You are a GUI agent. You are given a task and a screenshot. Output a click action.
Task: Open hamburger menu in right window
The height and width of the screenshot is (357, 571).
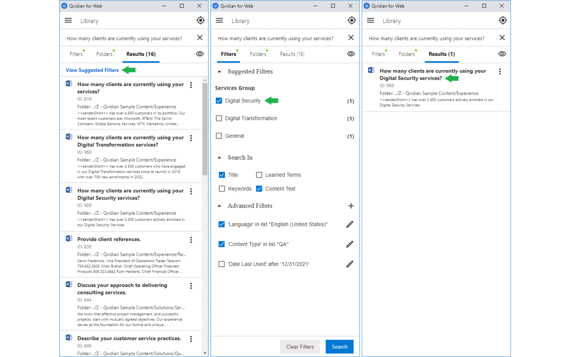[371, 21]
